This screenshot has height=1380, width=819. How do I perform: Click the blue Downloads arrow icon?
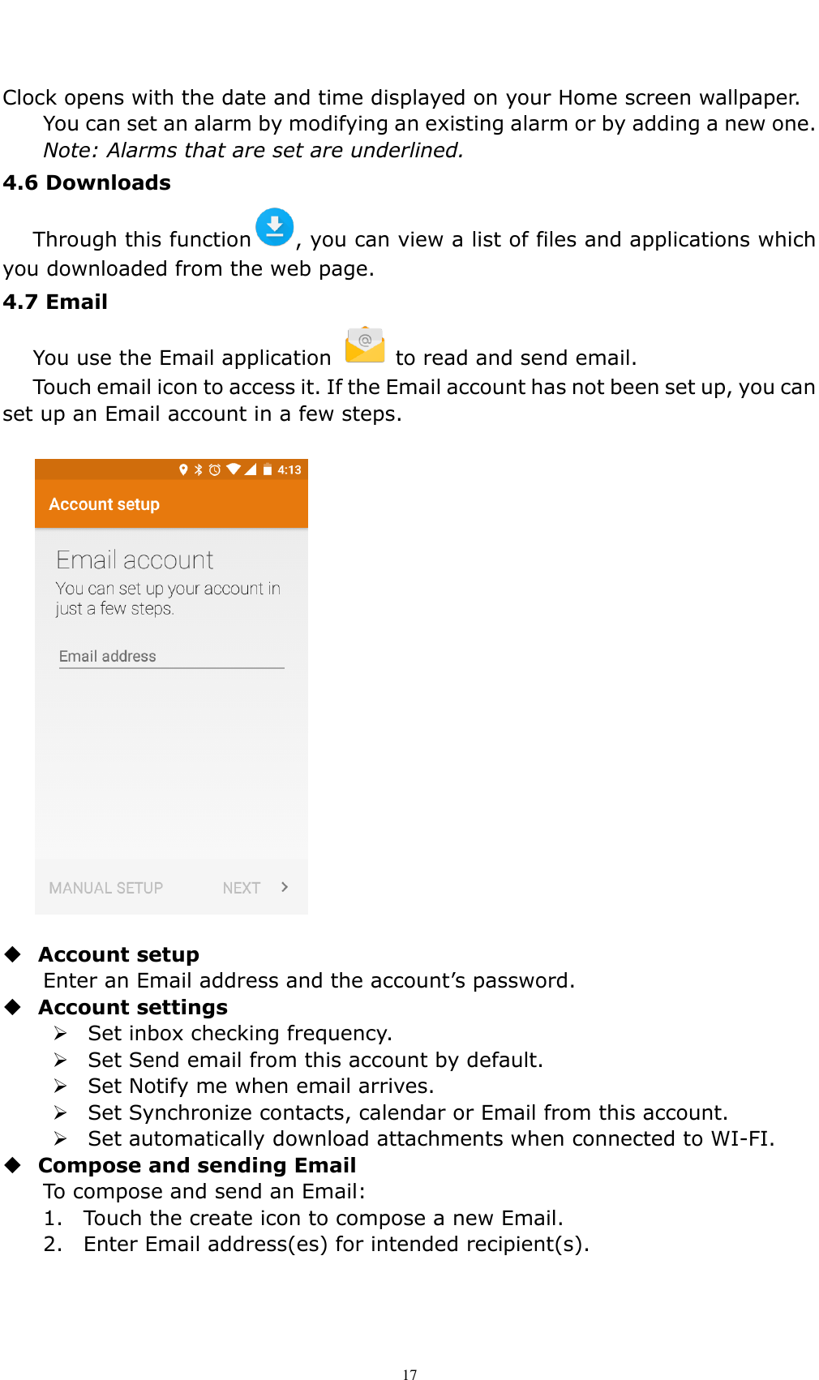point(274,227)
